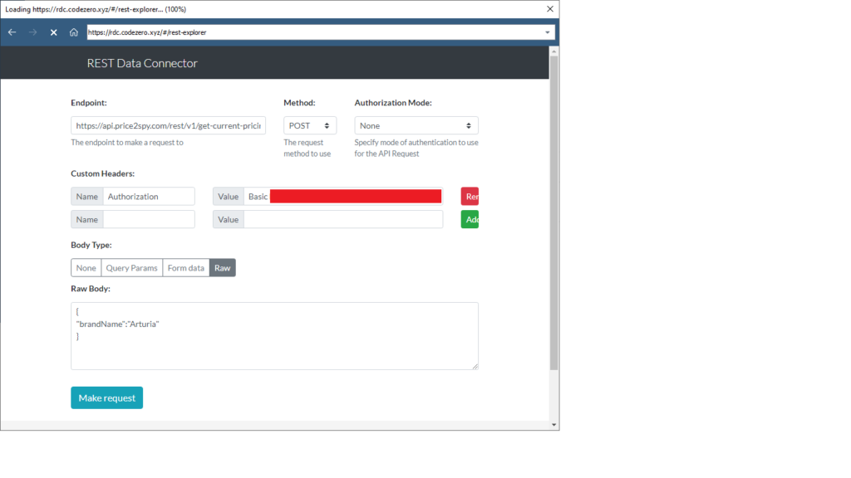
Task: Click the scrollbar down arrow
Action: [x=553, y=424]
